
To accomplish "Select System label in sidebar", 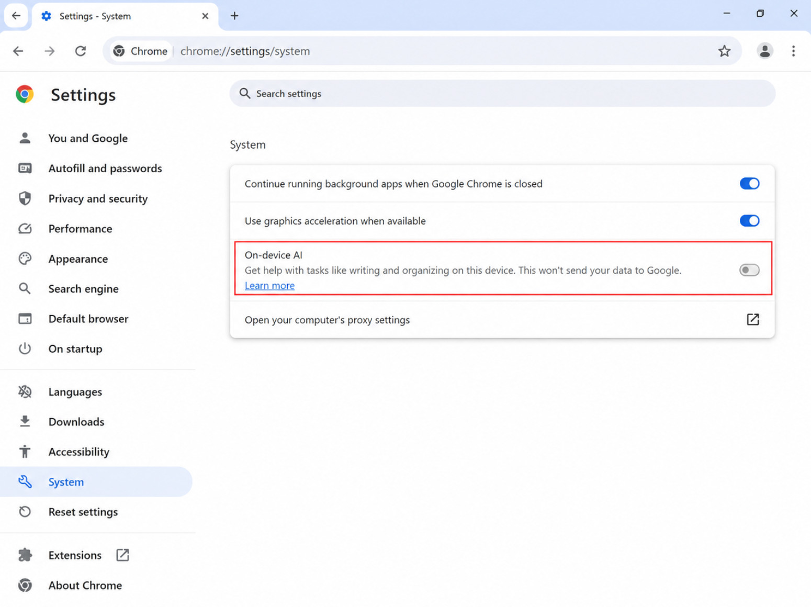I will pos(66,481).
